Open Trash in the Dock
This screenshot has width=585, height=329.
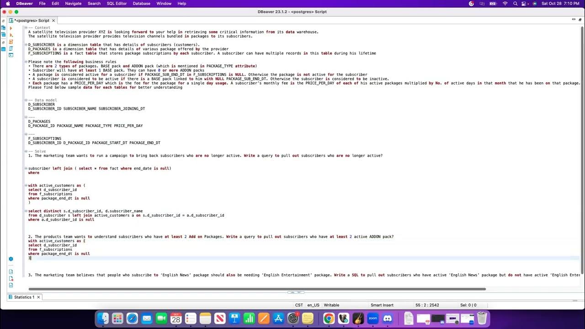coord(481,318)
